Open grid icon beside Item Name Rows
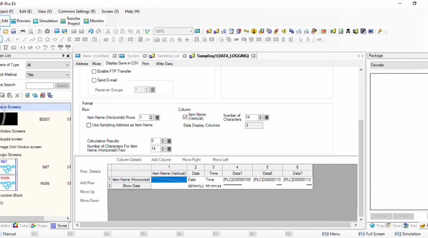Viewport: 428px width, 238px height. pos(158,117)
